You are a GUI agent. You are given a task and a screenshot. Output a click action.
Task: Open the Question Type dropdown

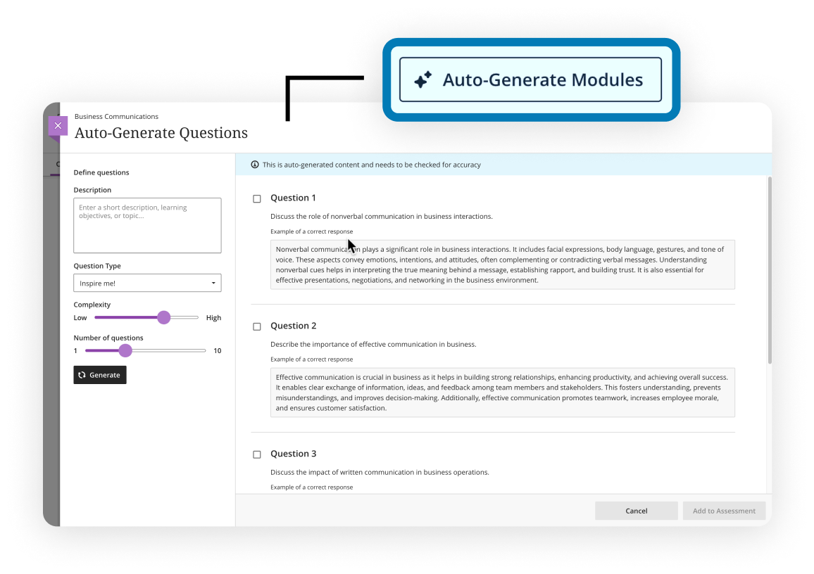tap(146, 283)
